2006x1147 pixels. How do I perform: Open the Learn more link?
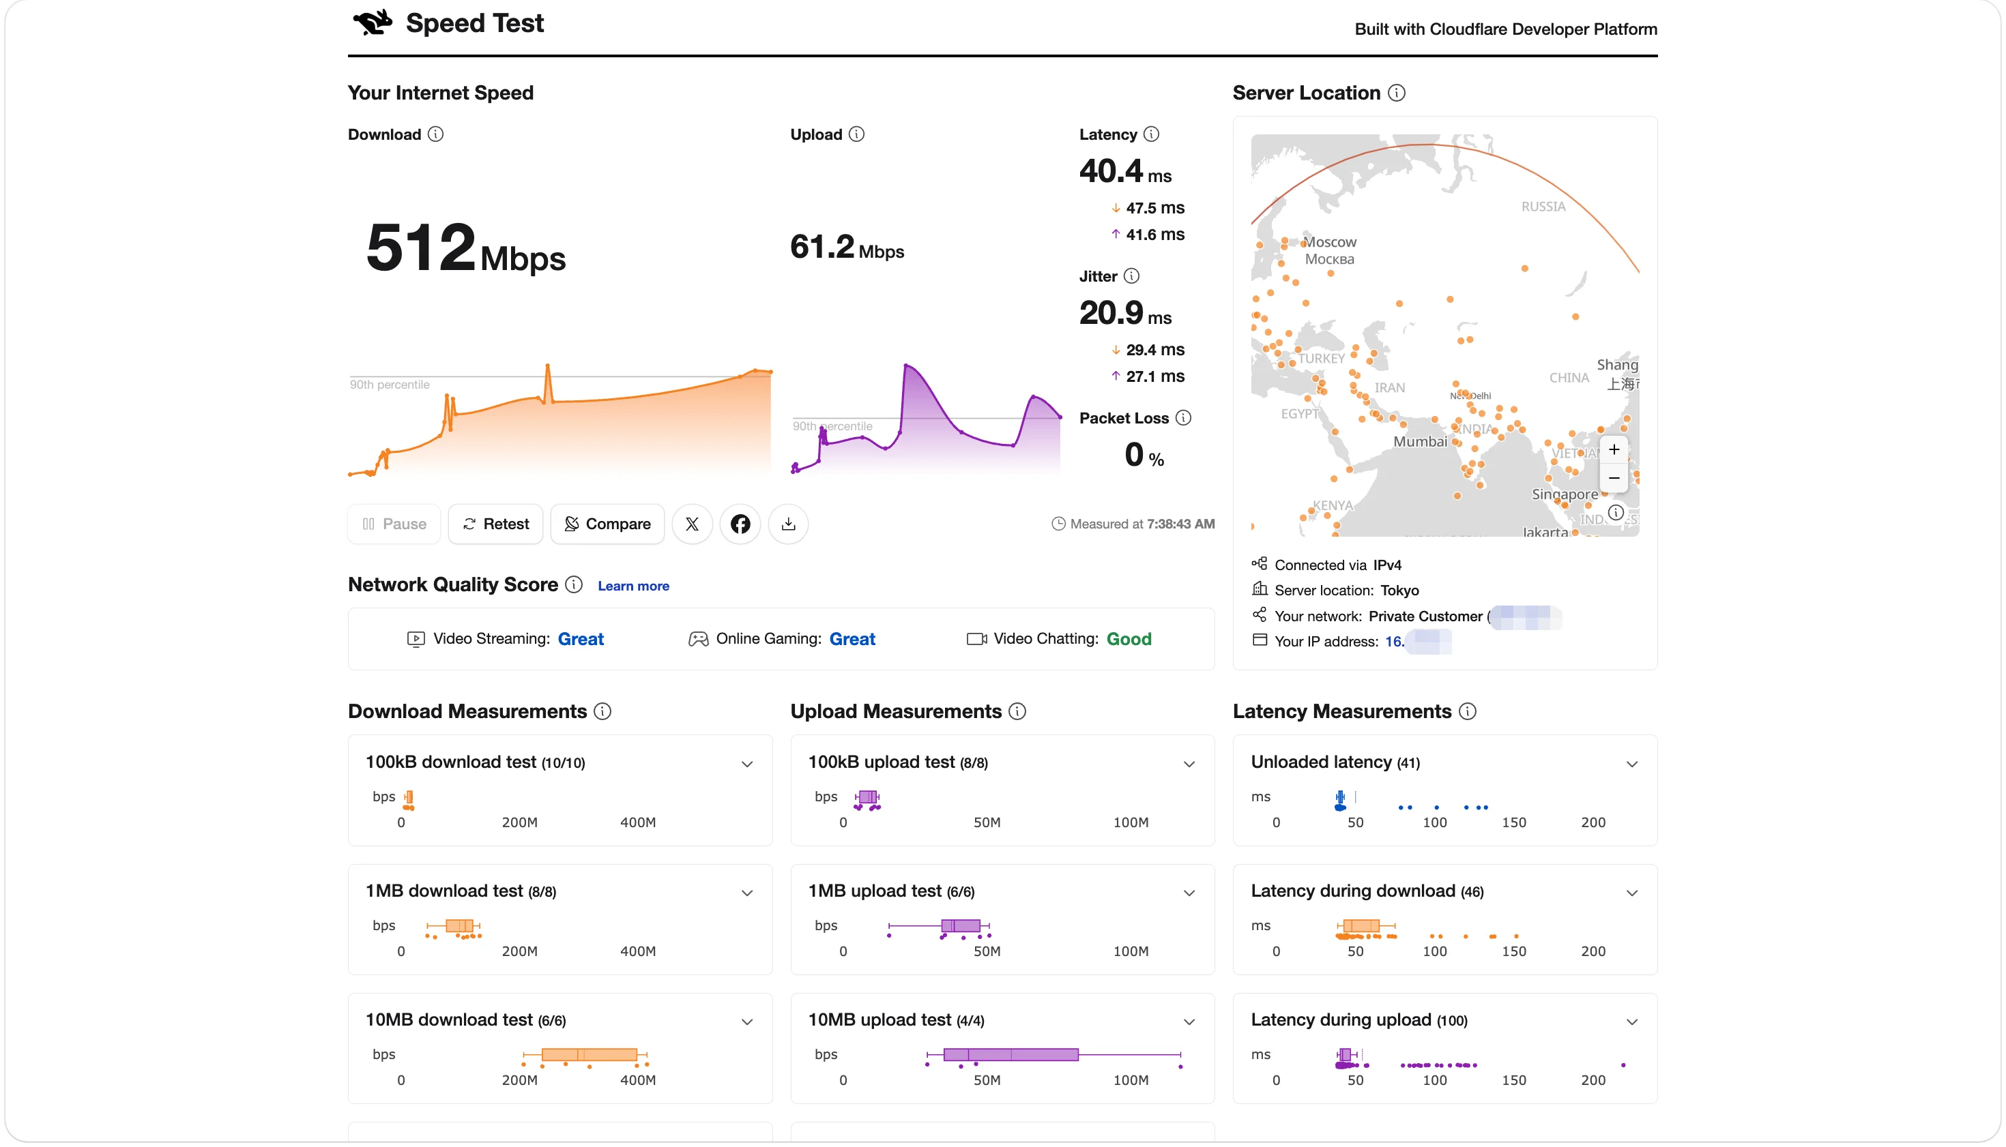tap(634, 586)
